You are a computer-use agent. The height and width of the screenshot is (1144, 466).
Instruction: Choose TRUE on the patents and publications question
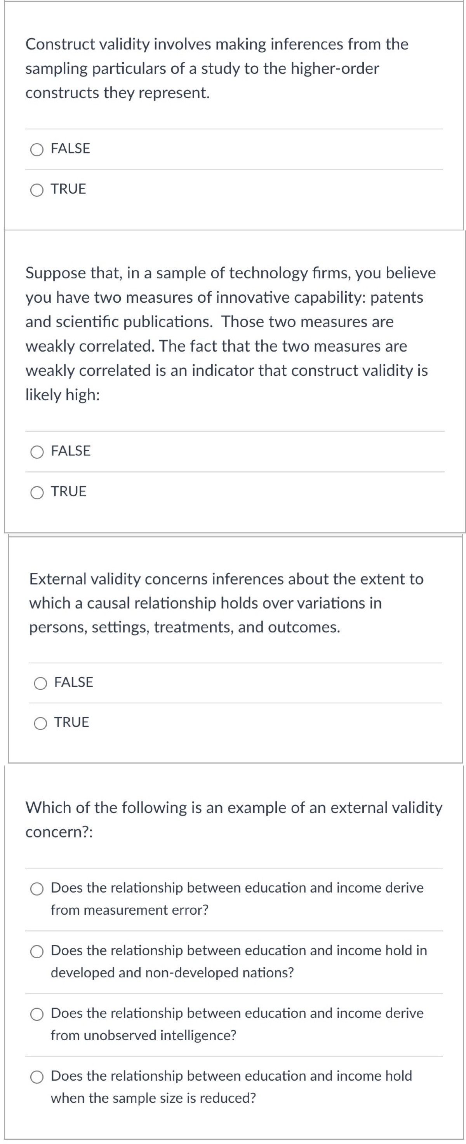pos(37,492)
